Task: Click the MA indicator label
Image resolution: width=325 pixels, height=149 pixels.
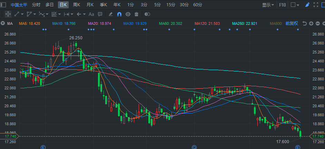Action: point(10,23)
